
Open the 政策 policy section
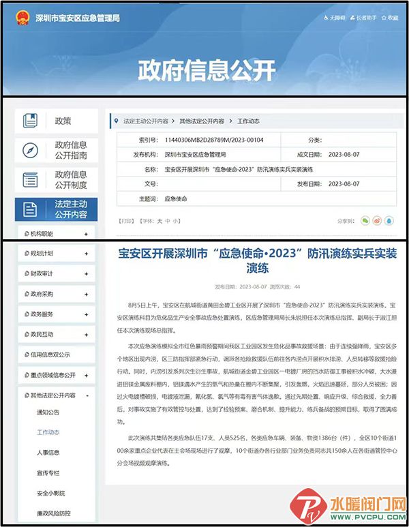pos(57,121)
